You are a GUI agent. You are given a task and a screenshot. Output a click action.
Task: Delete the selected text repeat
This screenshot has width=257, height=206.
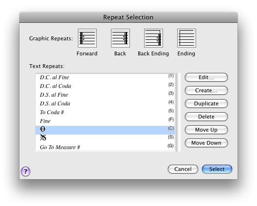(206, 117)
